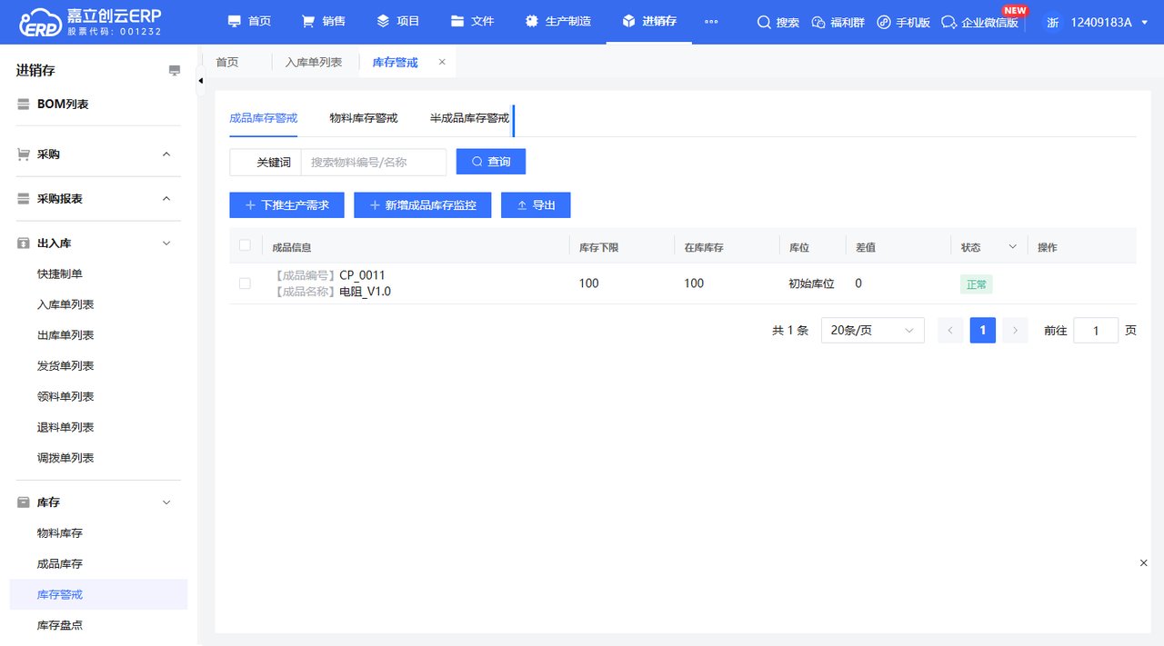Click the 初始库位 cell
The image size is (1164, 646).
811,283
